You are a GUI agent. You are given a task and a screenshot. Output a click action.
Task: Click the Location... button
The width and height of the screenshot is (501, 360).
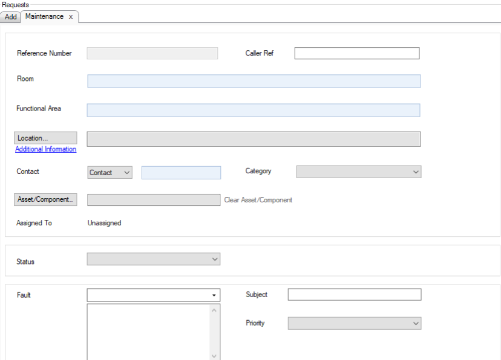(45, 138)
